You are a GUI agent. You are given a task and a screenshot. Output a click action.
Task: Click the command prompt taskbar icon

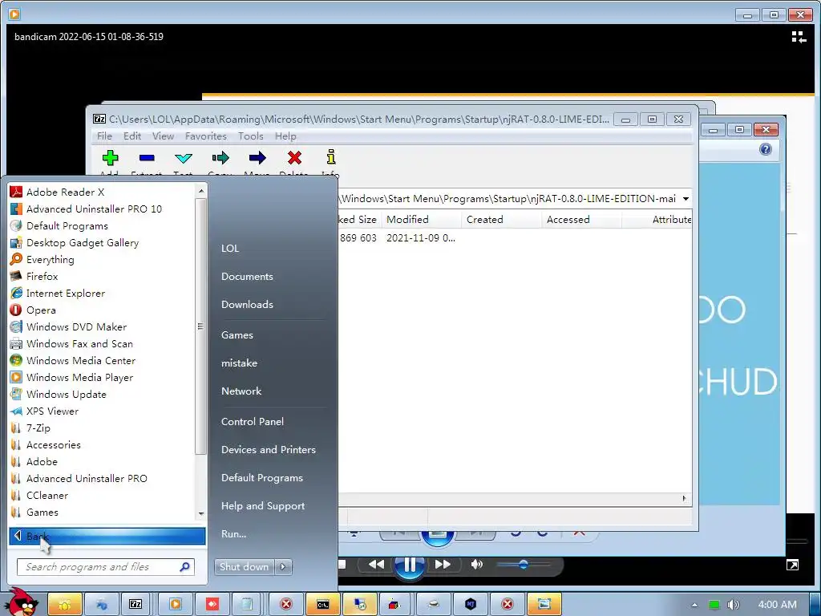[323, 604]
